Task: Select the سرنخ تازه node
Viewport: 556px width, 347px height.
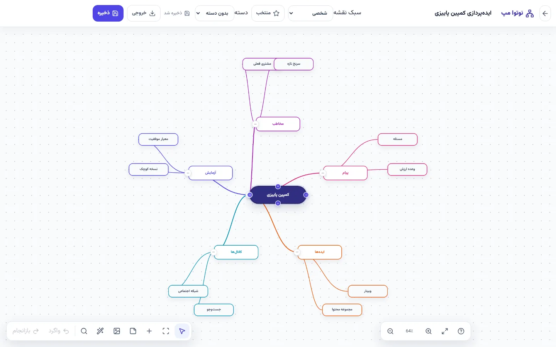Action: pyautogui.click(x=294, y=64)
